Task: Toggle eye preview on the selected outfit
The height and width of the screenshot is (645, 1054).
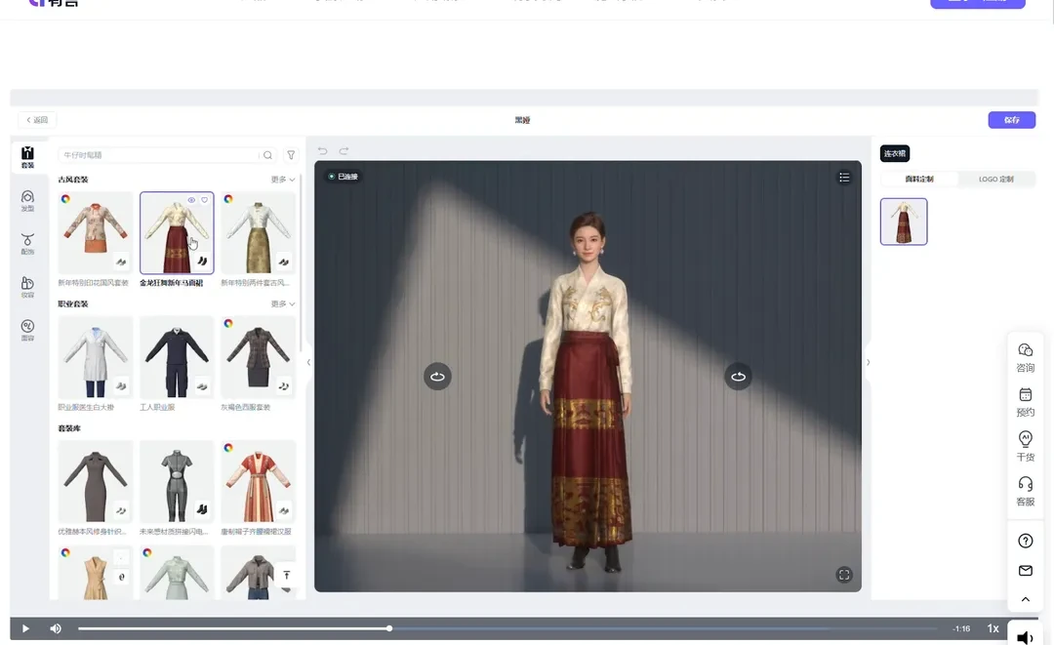Action: tap(191, 200)
